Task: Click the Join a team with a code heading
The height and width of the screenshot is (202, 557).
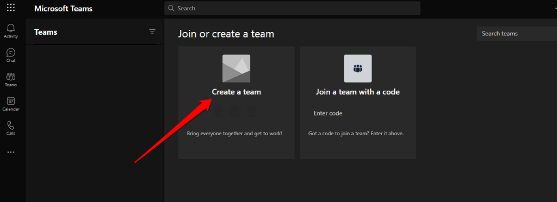Action: coord(358,92)
